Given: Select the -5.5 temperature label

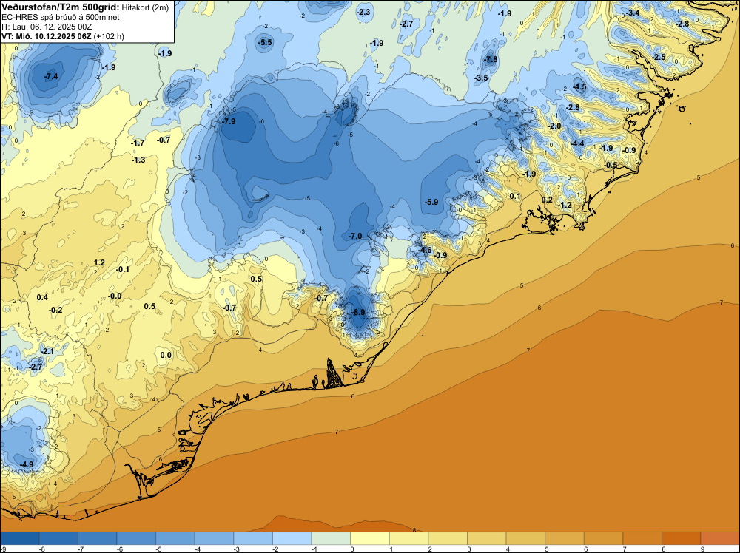Looking at the screenshot, I should coord(265,42).
